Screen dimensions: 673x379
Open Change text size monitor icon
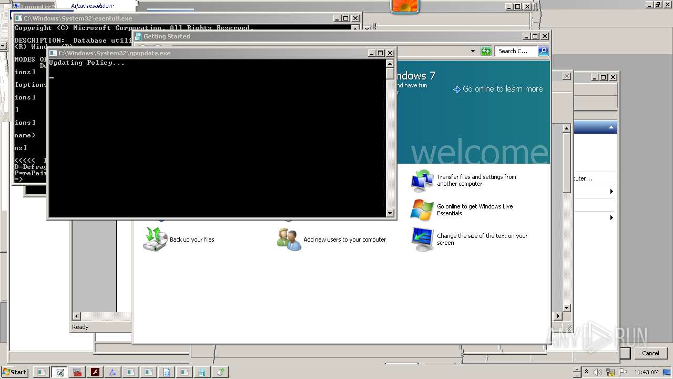point(422,240)
